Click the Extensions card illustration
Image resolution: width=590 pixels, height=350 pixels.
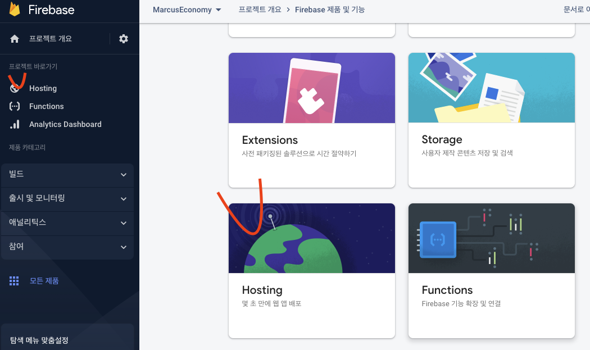(x=312, y=88)
